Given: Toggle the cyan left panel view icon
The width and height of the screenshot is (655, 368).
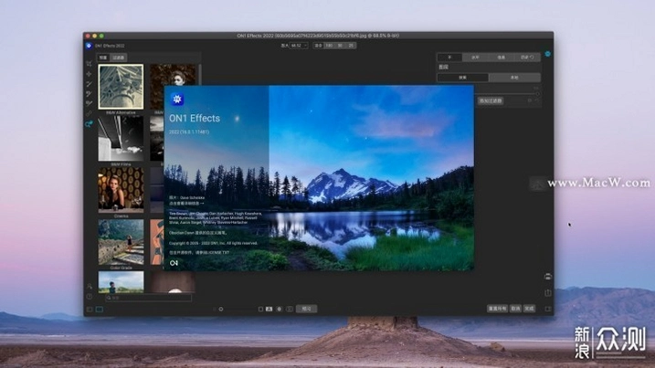Looking at the screenshot, I should 100,310.
